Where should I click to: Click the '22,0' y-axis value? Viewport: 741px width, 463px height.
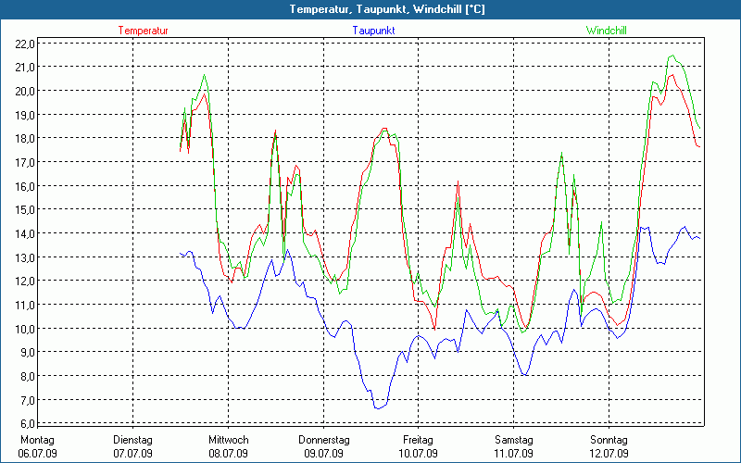coord(25,44)
